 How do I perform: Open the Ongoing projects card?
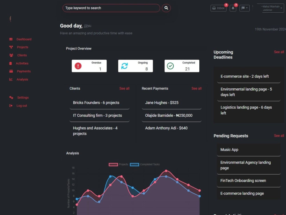[136, 66]
